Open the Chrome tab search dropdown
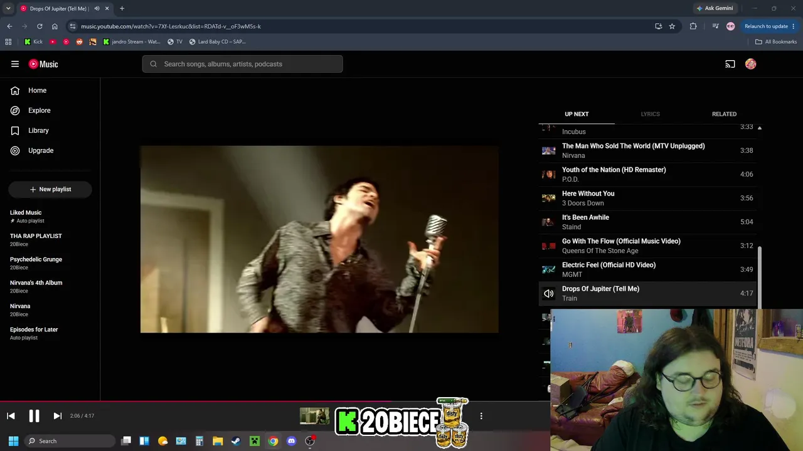Viewport: 803px width, 451px height. [8, 9]
